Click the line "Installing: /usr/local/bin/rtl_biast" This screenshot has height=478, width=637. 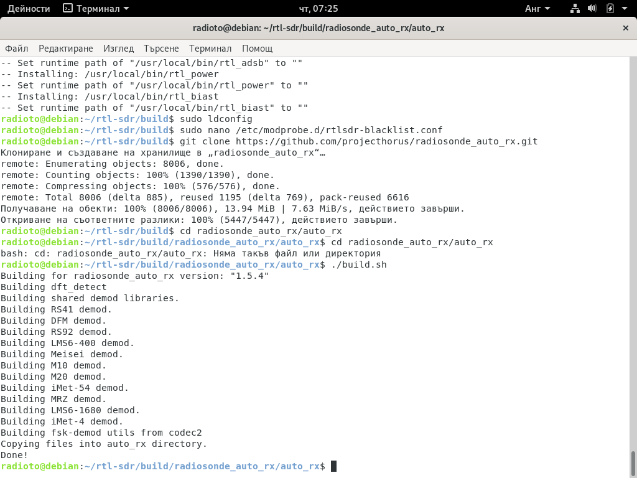[x=109, y=96]
